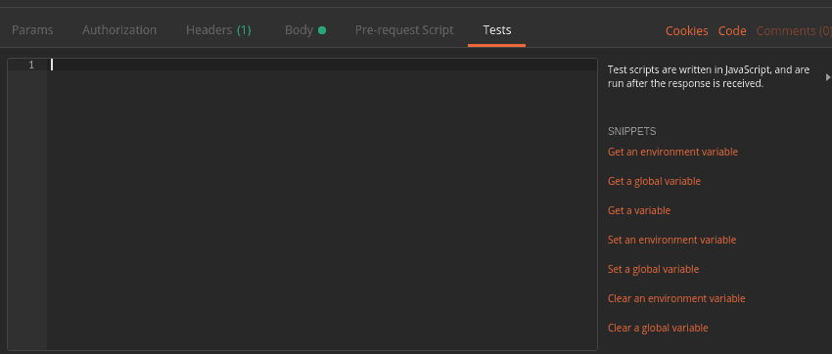Open the Params tab
Viewport: 832px width, 354px height.
(32, 30)
